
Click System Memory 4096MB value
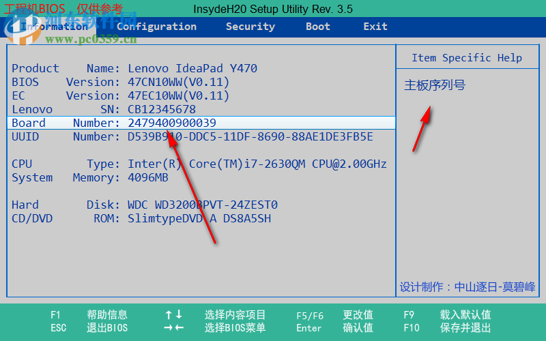click(148, 177)
